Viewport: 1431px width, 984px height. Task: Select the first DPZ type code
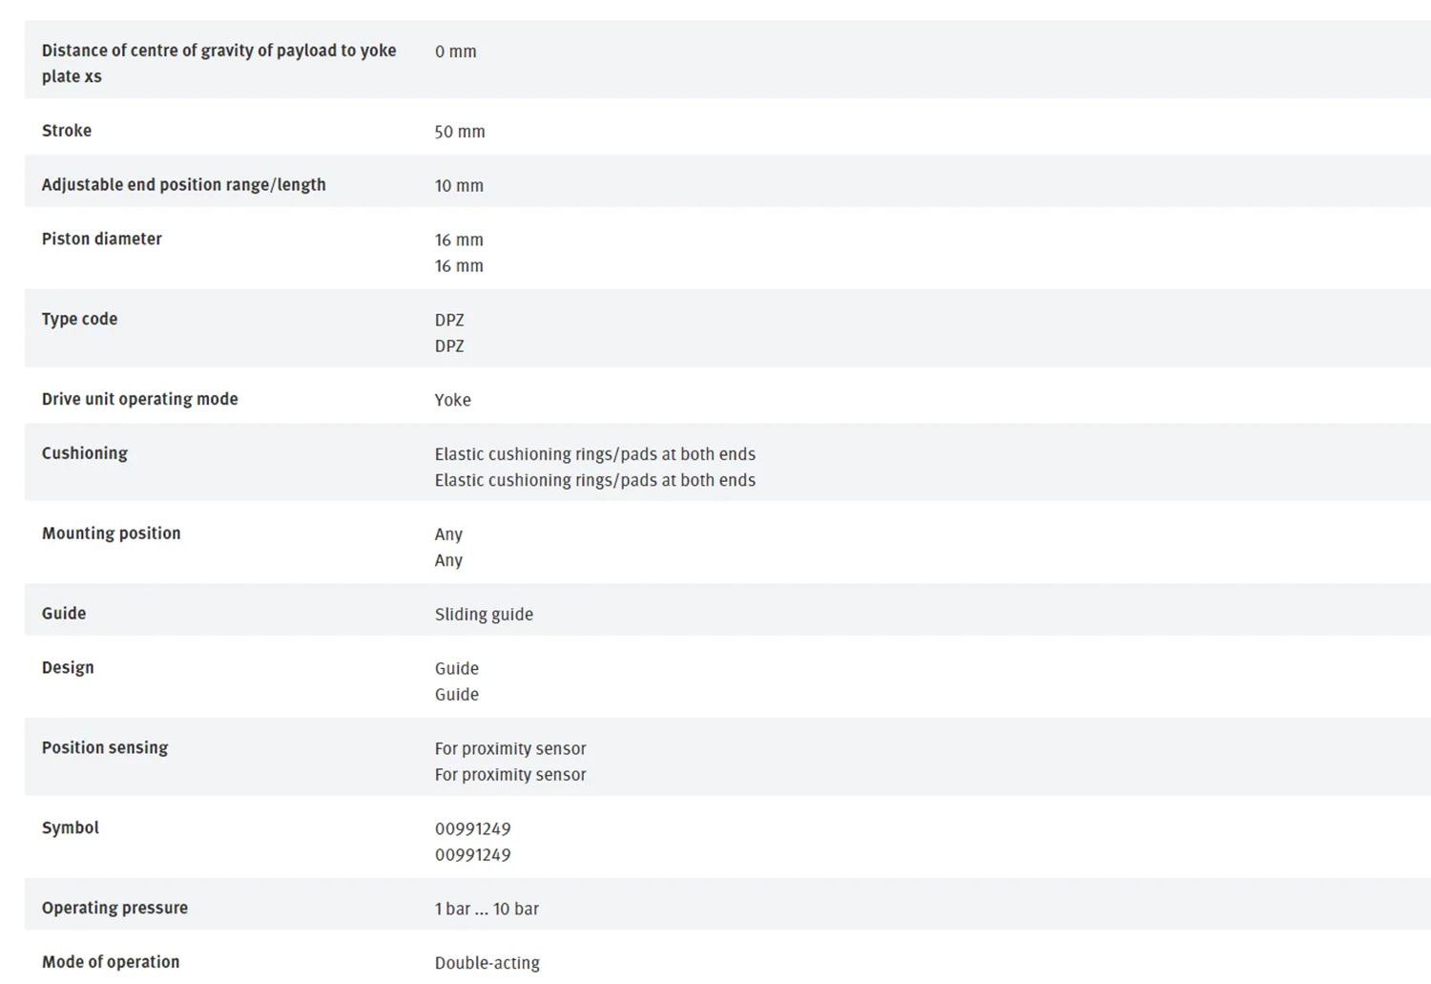coord(449,320)
